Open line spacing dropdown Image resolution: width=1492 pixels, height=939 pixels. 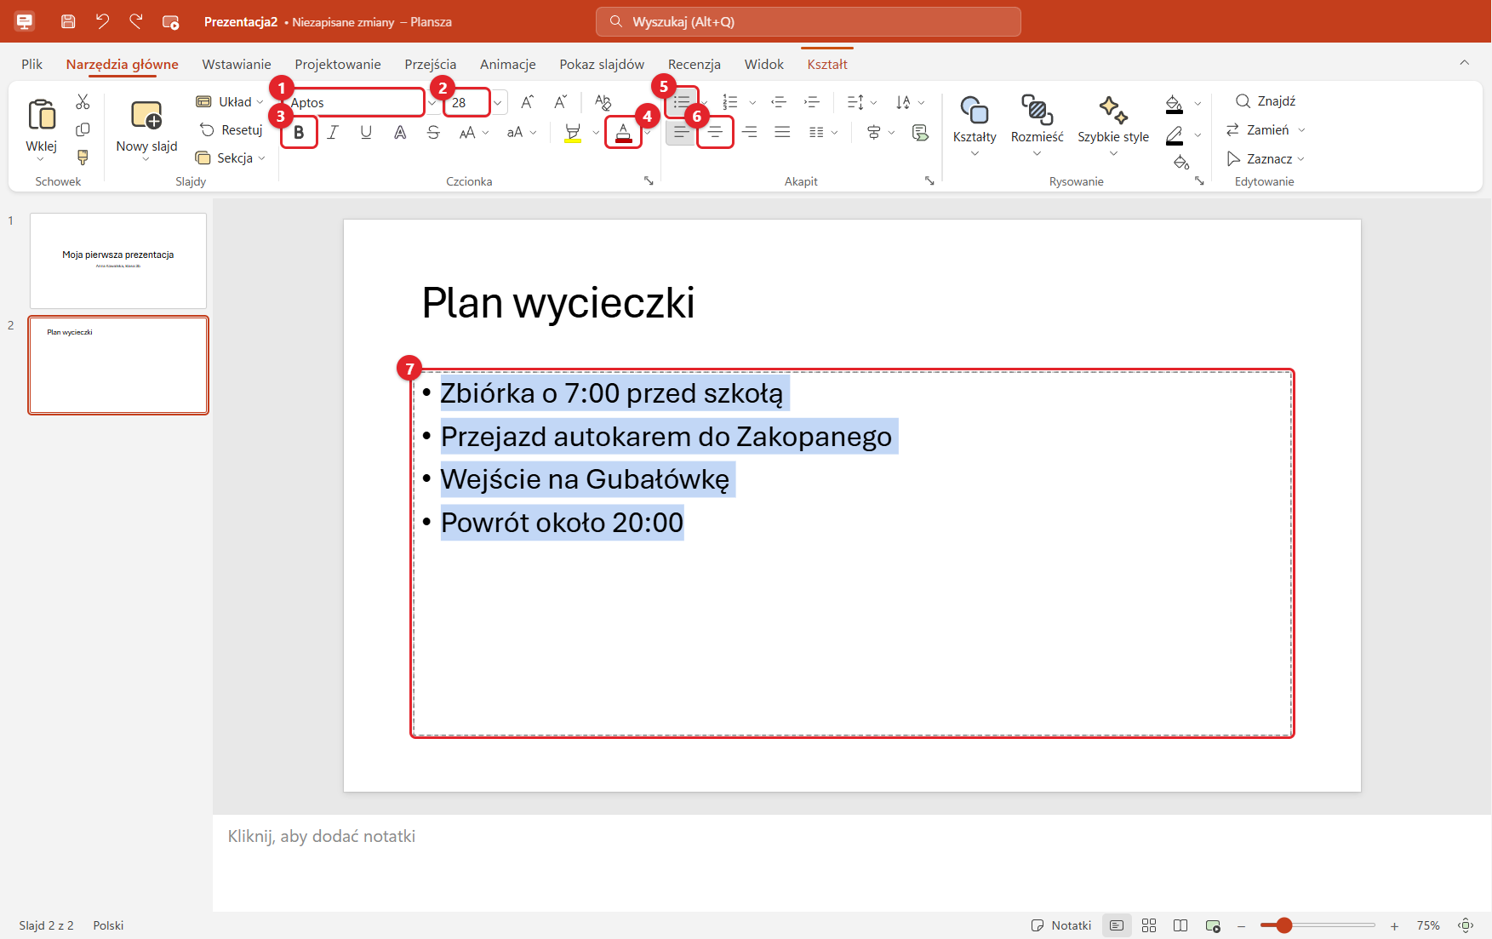pos(862,102)
